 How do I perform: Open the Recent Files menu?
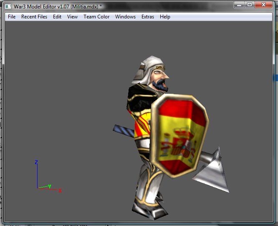click(x=34, y=17)
